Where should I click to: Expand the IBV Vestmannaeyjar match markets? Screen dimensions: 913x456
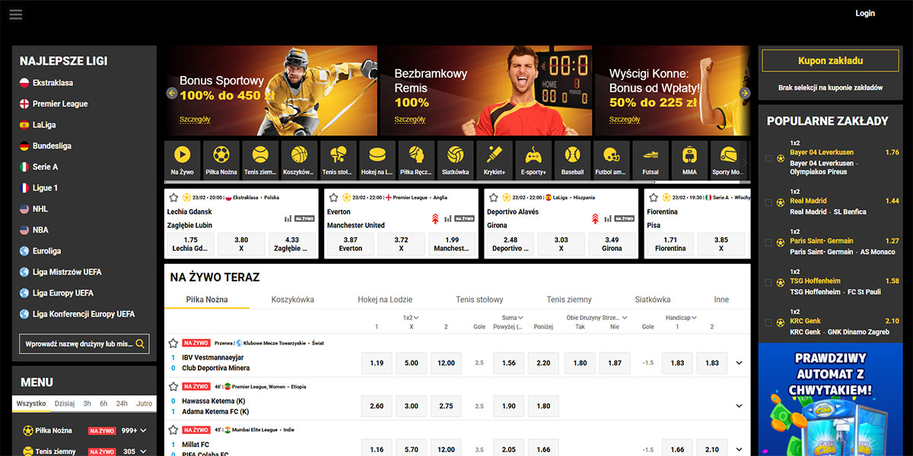coord(739,363)
